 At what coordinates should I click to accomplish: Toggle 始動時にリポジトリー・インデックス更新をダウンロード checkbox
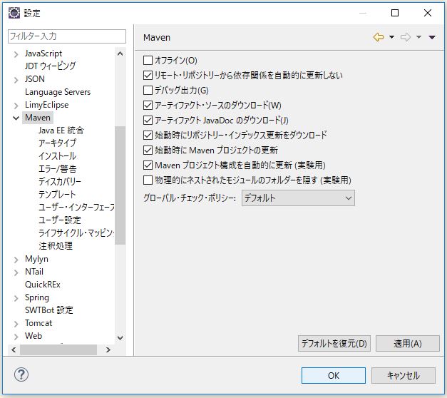coord(148,135)
